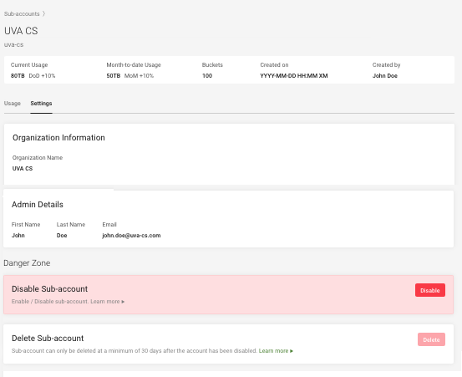Click the 50TB month-to-date value
The height and width of the screenshot is (377, 462).
pyautogui.click(x=114, y=76)
